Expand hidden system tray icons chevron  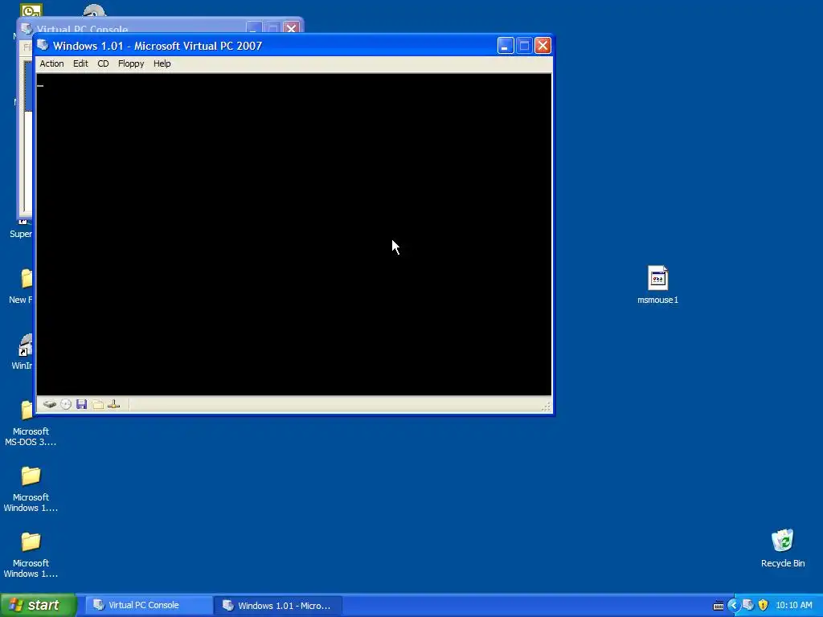[x=733, y=606]
